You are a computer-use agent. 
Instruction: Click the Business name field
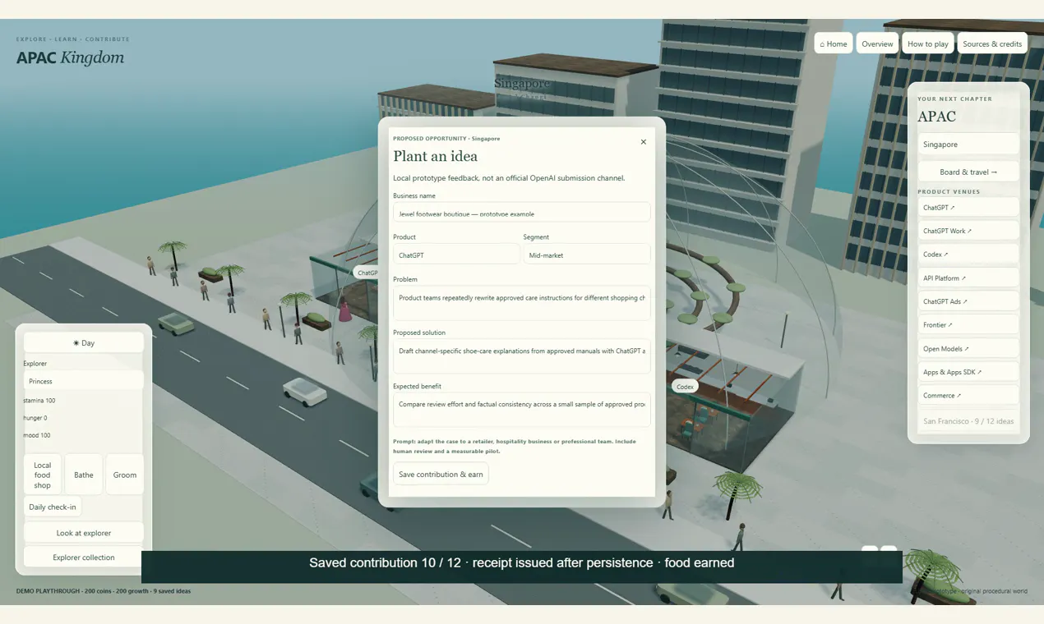point(521,212)
